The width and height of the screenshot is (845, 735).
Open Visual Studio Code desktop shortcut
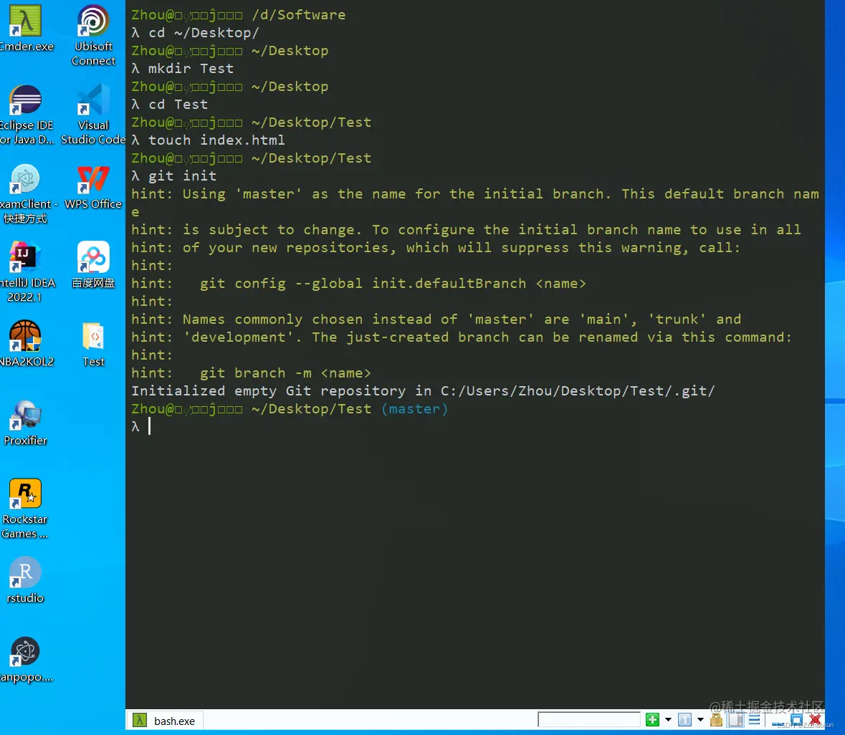[x=93, y=115]
